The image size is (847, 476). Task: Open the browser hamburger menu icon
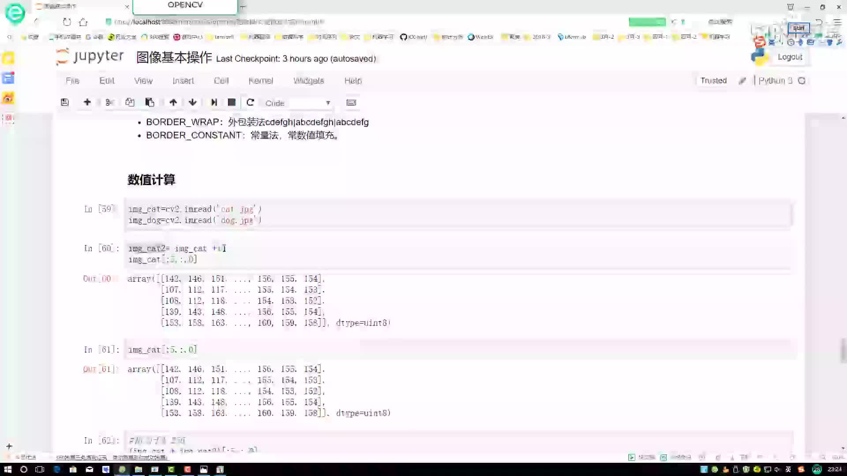point(837,22)
